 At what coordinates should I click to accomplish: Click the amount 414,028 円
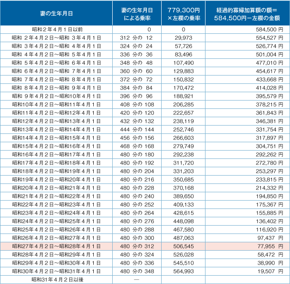(x=269, y=88)
